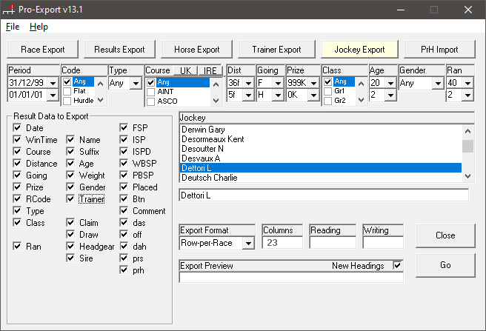The height and width of the screenshot is (331, 486).
Task: Tick the Flat code checkbox
Action: click(x=67, y=91)
